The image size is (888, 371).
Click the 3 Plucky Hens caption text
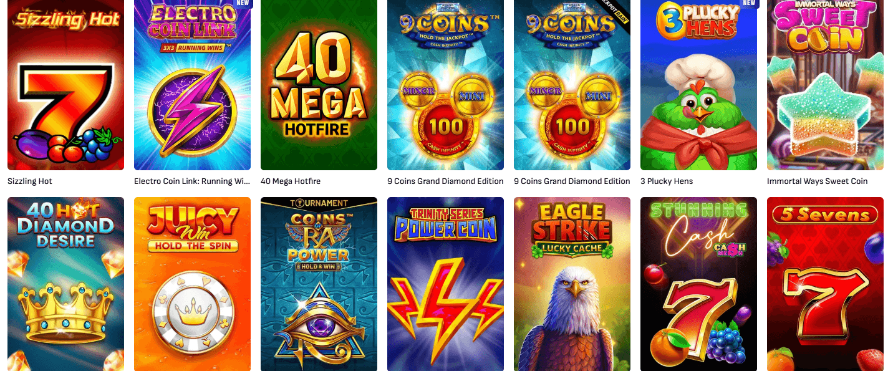click(x=667, y=181)
